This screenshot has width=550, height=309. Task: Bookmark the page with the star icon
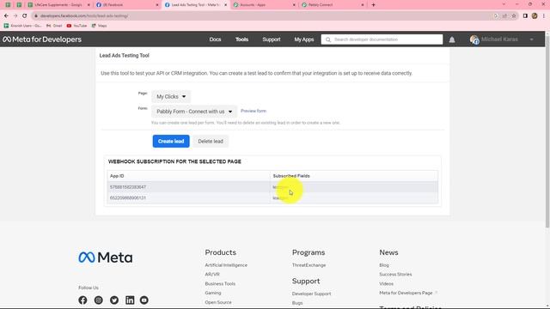coord(514,15)
